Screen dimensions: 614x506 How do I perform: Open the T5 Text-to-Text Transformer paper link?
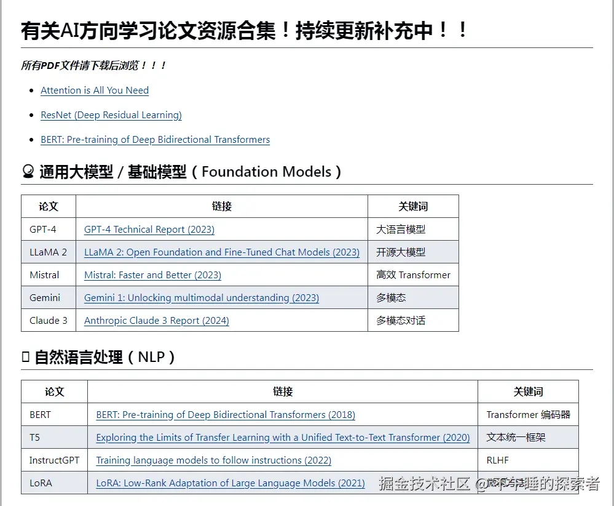click(x=282, y=437)
